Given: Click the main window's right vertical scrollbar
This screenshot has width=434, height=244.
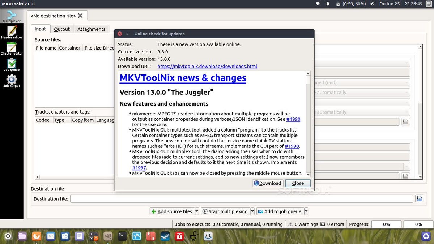Looking at the screenshot, I should pos(420,112).
